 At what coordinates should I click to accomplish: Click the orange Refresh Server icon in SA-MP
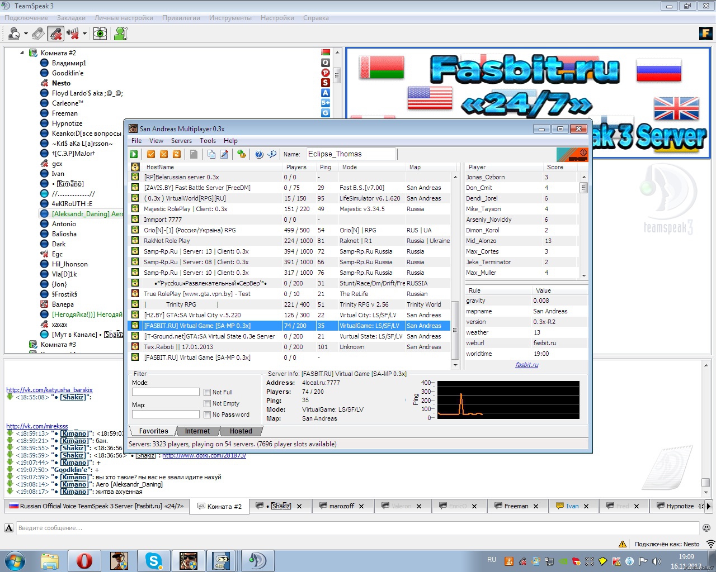tap(177, 154)
